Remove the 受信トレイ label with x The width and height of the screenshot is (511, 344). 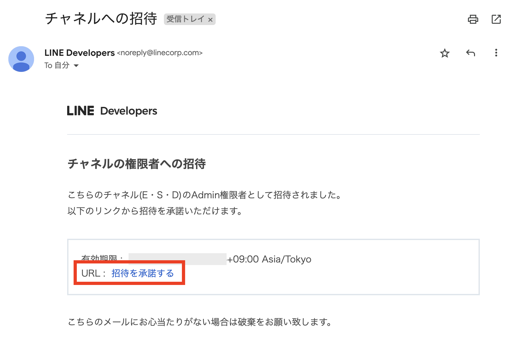pyautogui.click(x=211, y=20)
